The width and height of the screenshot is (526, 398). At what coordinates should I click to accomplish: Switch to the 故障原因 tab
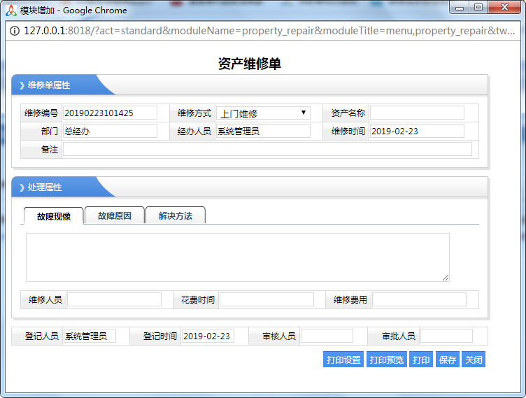(x=115, y=216)
